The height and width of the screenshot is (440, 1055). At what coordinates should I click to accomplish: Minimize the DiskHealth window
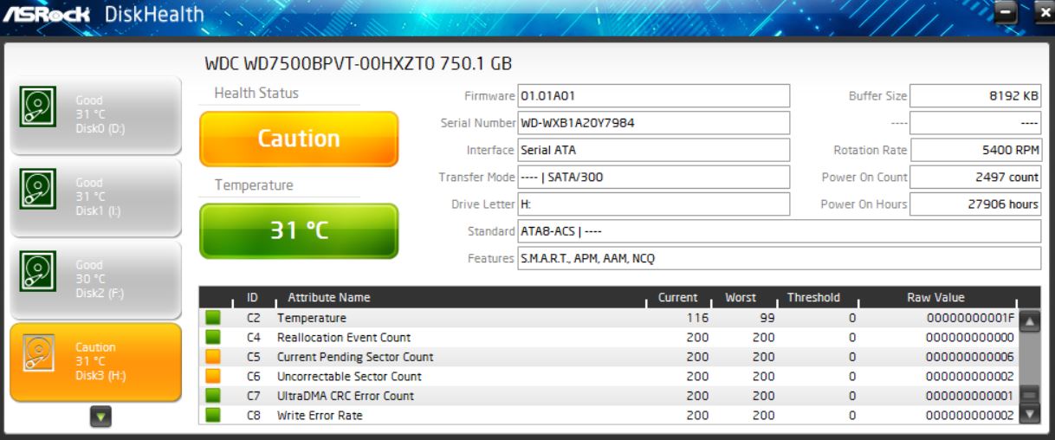coord(1006,13)
